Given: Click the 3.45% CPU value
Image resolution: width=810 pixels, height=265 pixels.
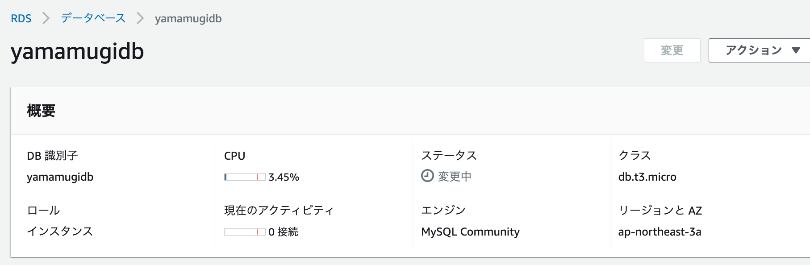Looking at the screenshot, I should (x=284, y=177).
